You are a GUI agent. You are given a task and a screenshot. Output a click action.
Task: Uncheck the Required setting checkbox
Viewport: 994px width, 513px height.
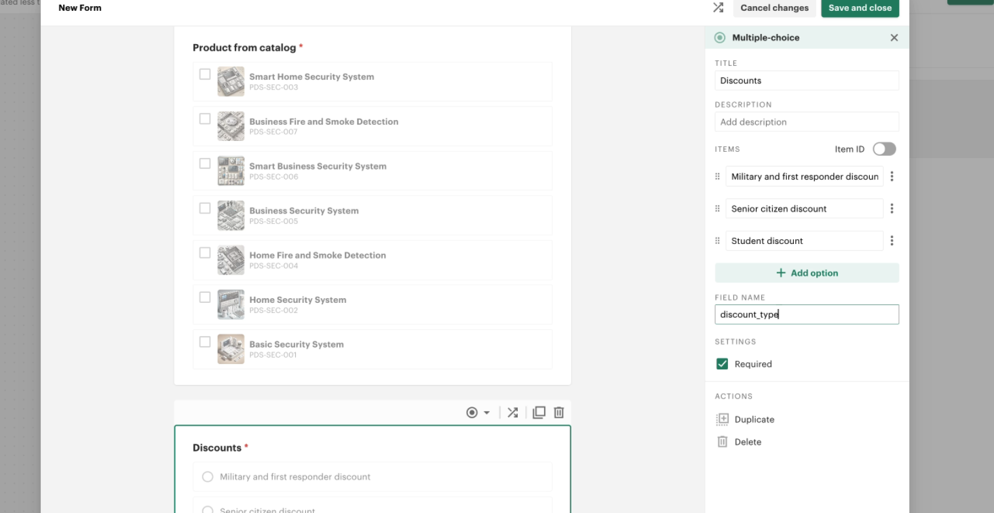click(x=722, y=364)
